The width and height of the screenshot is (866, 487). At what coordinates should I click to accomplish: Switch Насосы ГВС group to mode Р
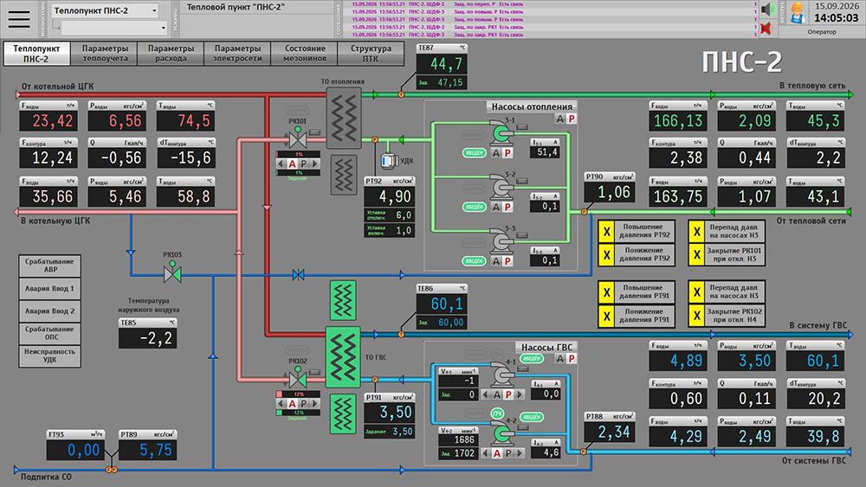pos(572,358)
